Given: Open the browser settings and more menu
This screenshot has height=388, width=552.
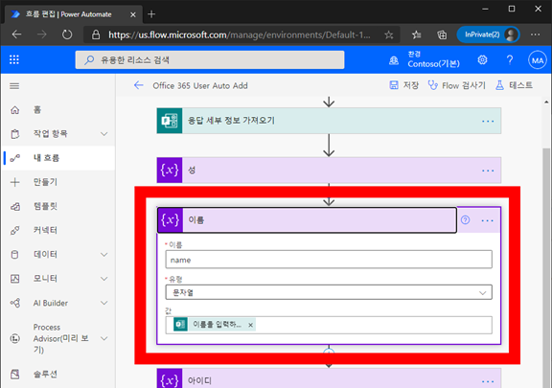Looking at the screenshot, I should [535, 34].
